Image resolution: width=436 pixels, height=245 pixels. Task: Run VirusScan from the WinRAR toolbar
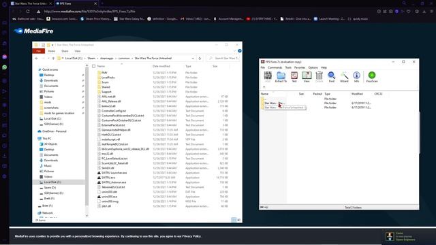click(x=372, y=77)
